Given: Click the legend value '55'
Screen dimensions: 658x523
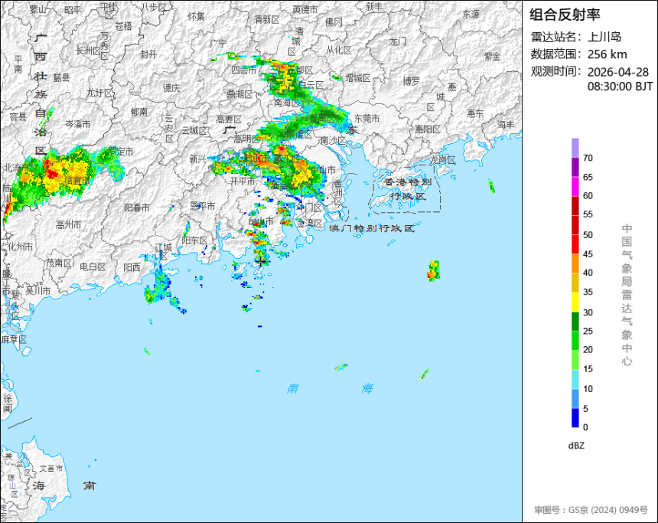Looking at the screenshot, I should (588, 214).
